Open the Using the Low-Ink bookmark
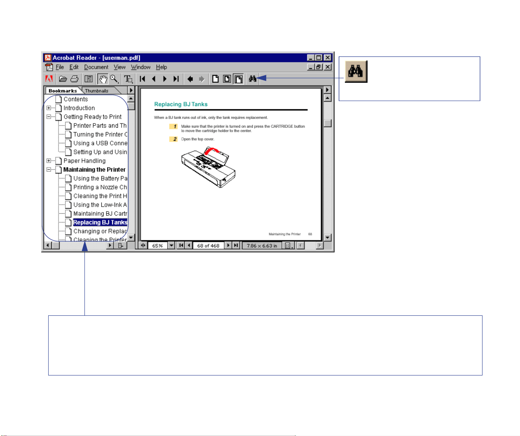Viewport: 520px width, 436px height. point(101,205)
